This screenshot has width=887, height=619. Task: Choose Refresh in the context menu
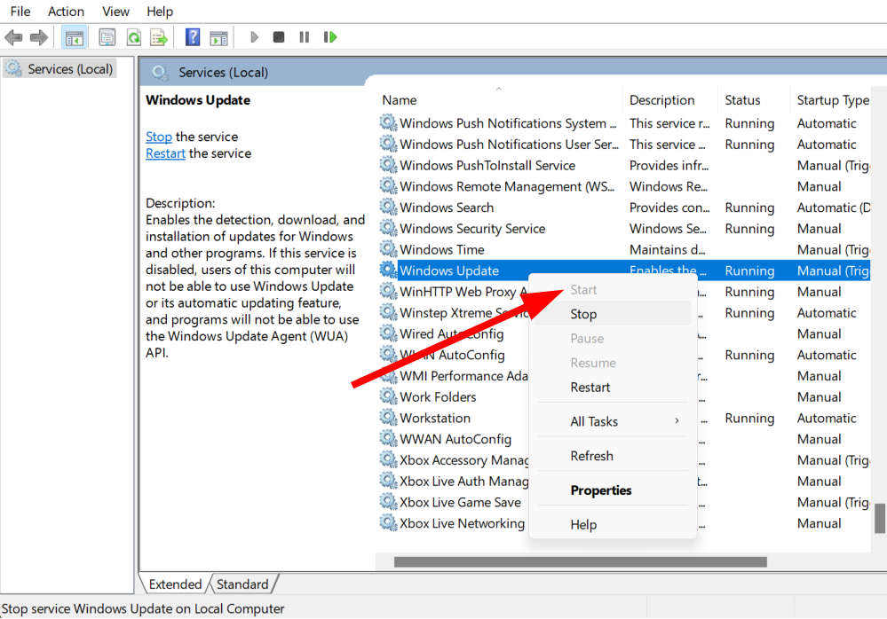tap(613, 456)
